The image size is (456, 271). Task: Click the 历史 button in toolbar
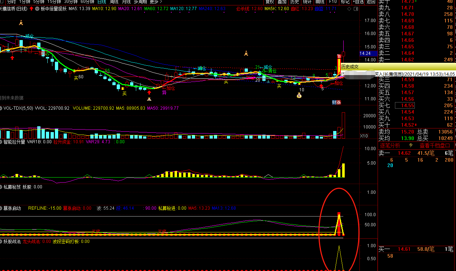click(x=294, y=2)
